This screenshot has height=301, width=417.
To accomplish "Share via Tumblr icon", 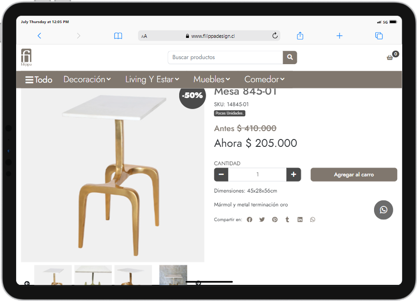I will tap(287, 220).
